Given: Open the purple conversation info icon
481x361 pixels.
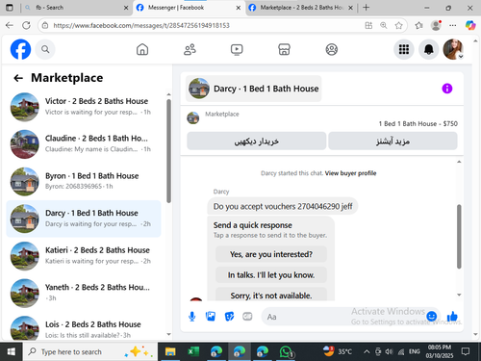Looking at the screenshot, I should coord(447,89).
